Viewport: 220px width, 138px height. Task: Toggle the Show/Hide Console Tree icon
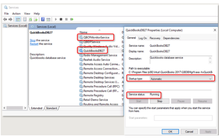tap(18, 19)
